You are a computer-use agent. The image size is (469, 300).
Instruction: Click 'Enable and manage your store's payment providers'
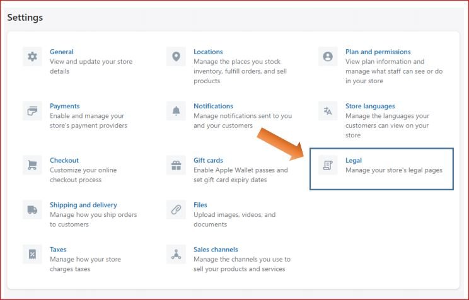[x=88, y=120]
